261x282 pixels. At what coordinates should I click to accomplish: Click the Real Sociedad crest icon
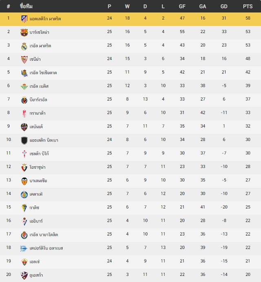coord(24,73)
